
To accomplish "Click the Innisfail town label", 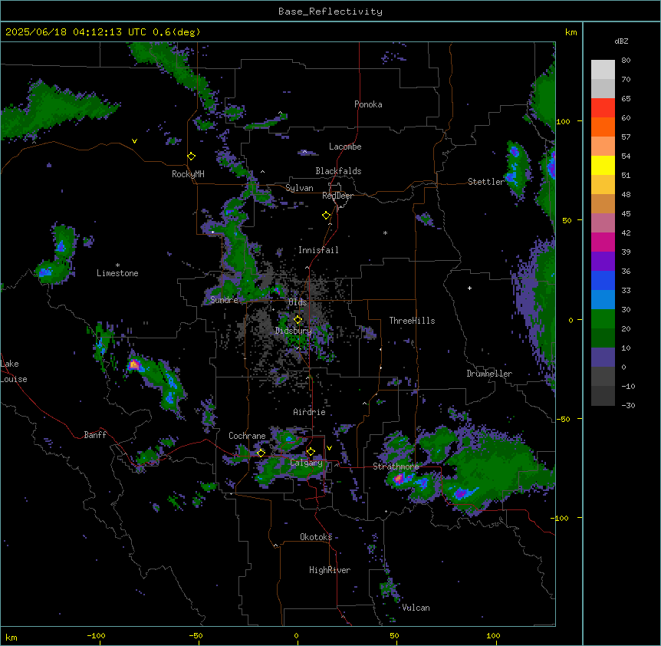I will (318, 250).
